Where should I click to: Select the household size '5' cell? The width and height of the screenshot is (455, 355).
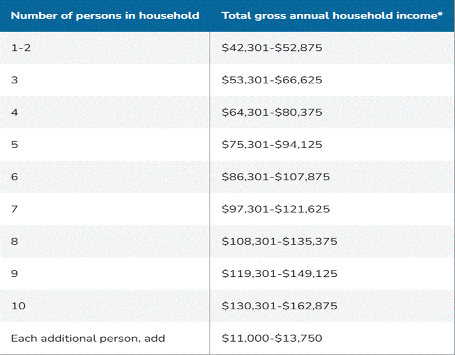click(14, 145)
